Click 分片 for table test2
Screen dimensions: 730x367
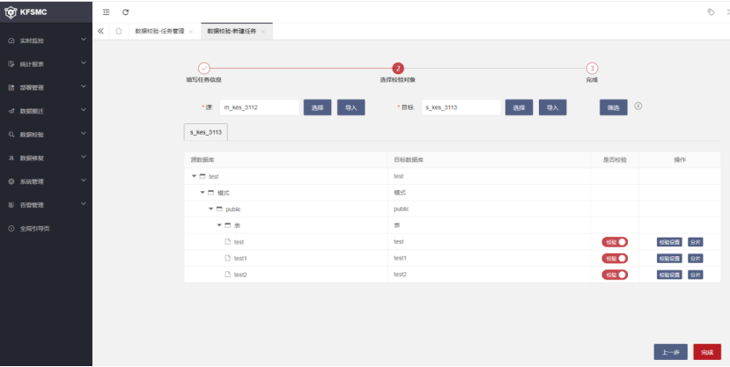(x=696, y=275)
